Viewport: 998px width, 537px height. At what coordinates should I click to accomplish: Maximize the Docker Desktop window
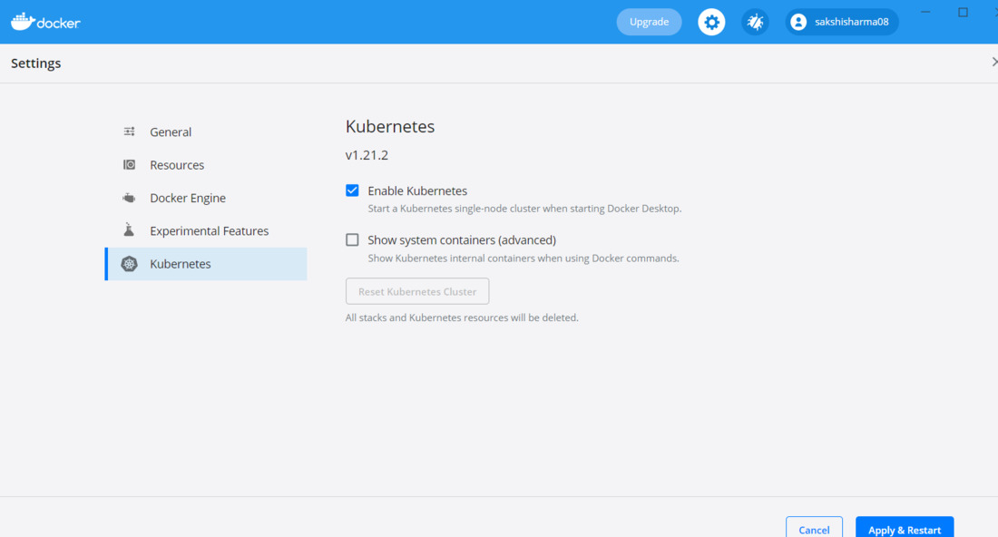pyautogui.click(x=963, y=12)
